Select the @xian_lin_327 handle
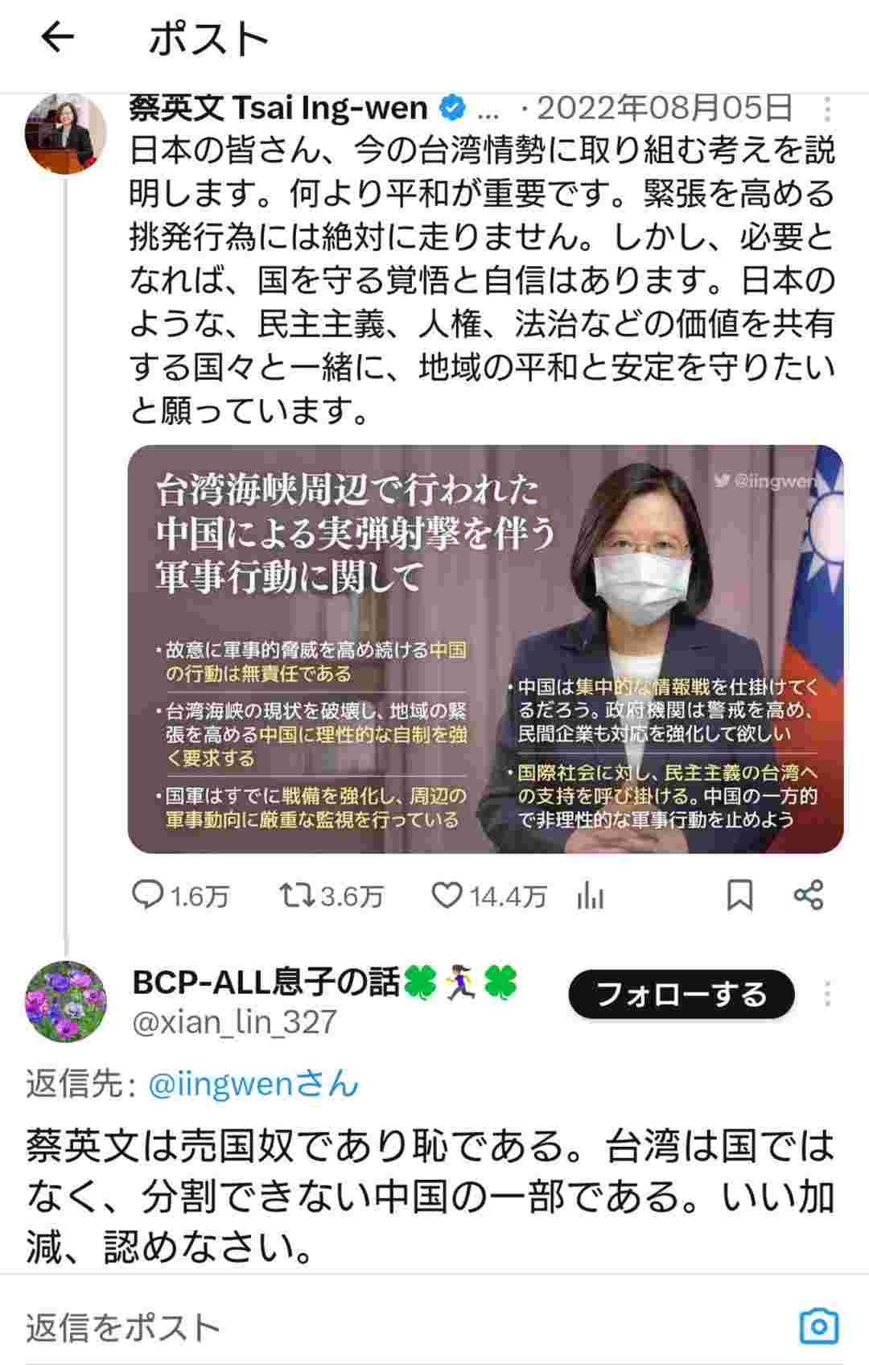This screenshot has width=869, height=1365. pos(234,1022)
